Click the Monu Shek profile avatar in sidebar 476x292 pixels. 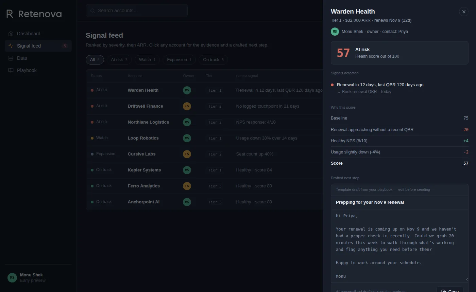click(x=12, y=277)
